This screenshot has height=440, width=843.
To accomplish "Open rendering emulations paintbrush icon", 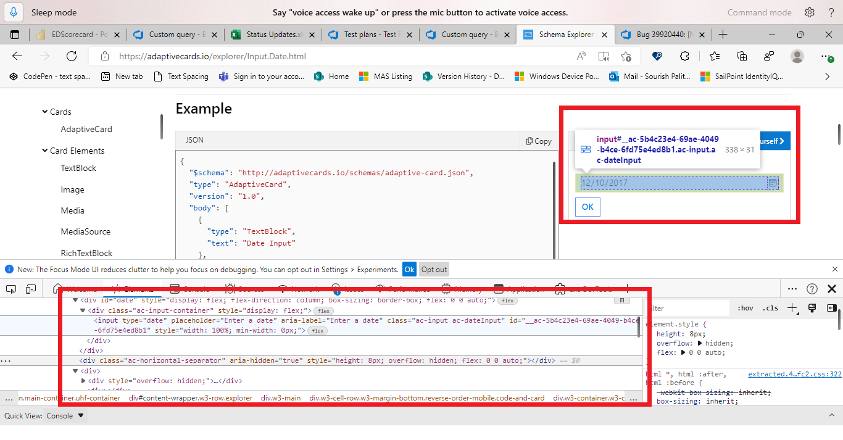I will (x=812, y=308).
